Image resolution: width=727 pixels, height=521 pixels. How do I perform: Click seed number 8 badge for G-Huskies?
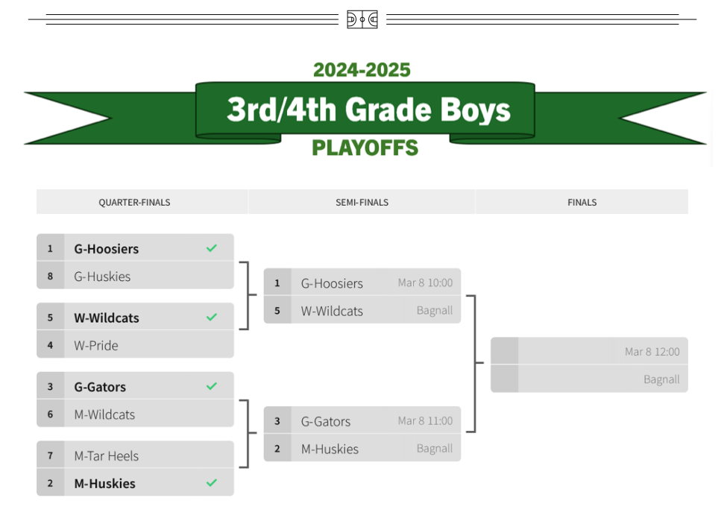51,277
